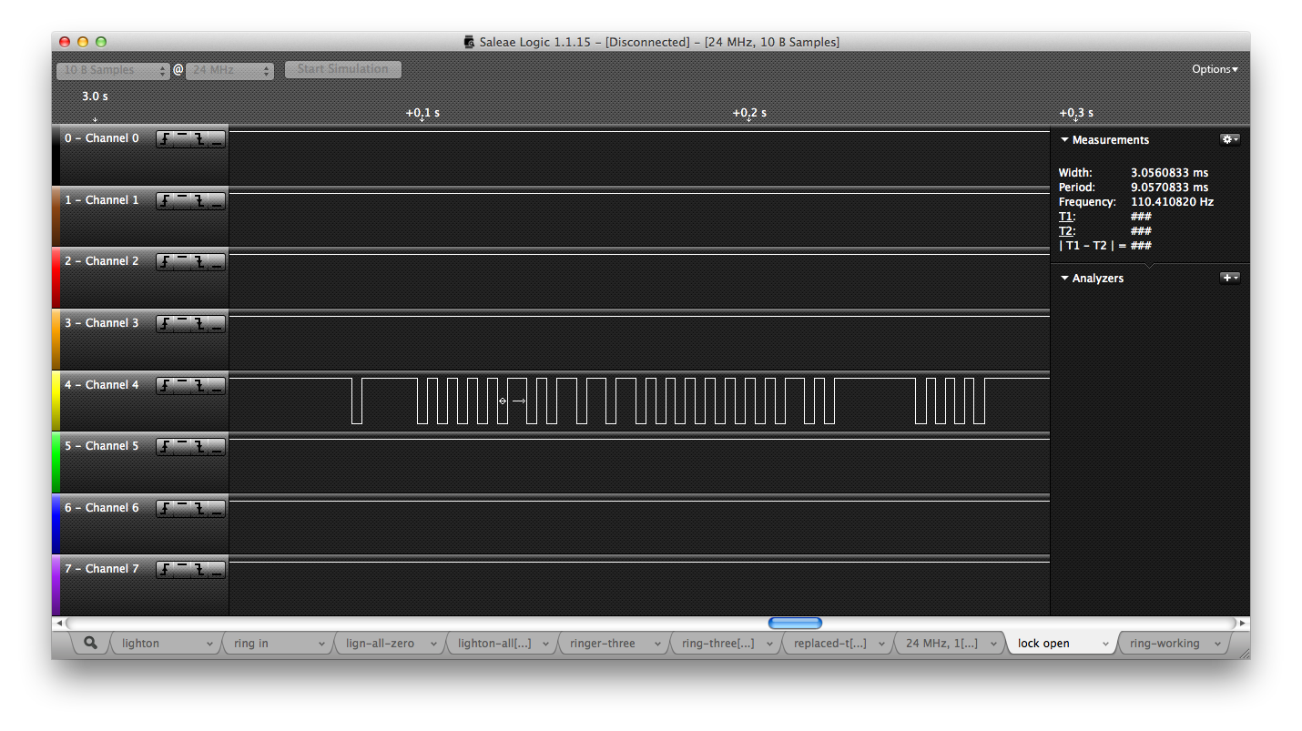Set low level trigger on Channel 0
This screenshot has height=731, width=1302.
click(x=217, y=139)
